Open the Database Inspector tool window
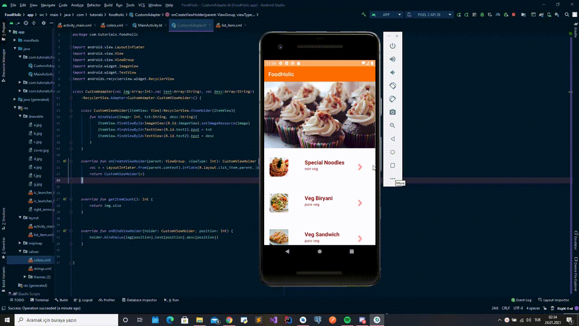This screenshot has width=579, height=326. (139, 300)
